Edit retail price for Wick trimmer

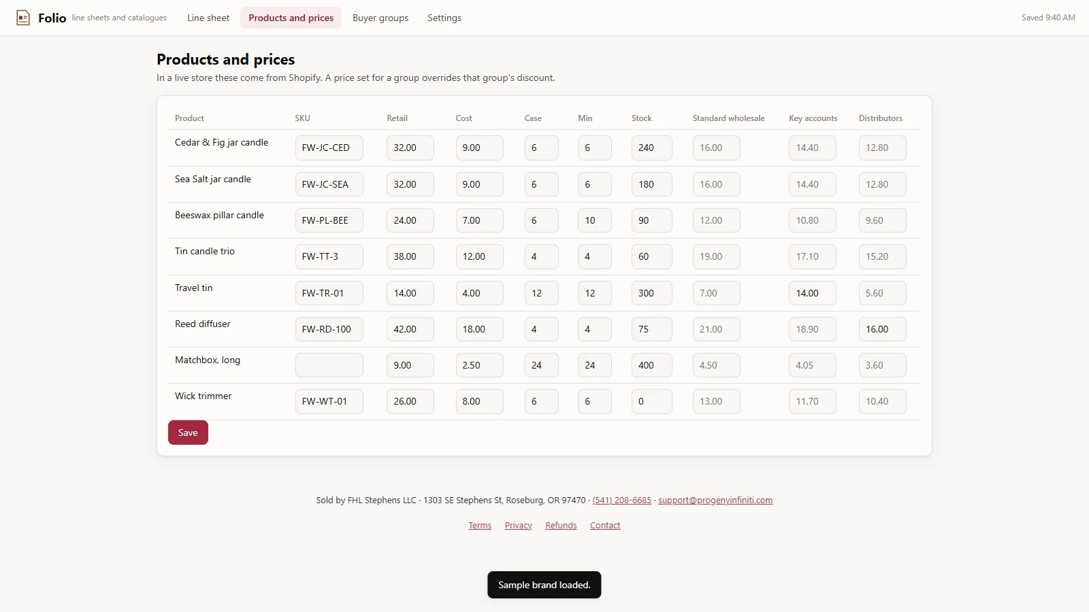click(410, 401)
